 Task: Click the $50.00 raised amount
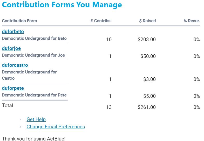148,56
